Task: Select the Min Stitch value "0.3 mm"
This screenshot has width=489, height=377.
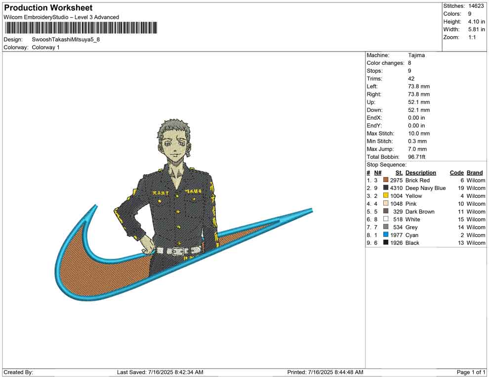Action: 417,141
